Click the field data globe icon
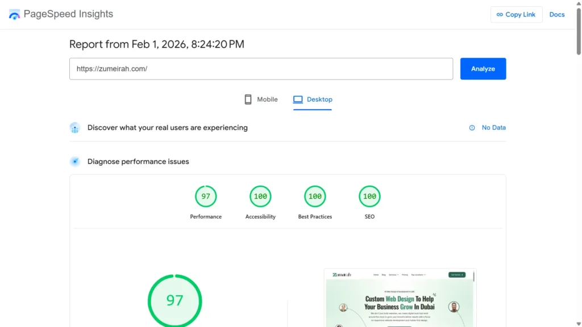 [74, 127]
